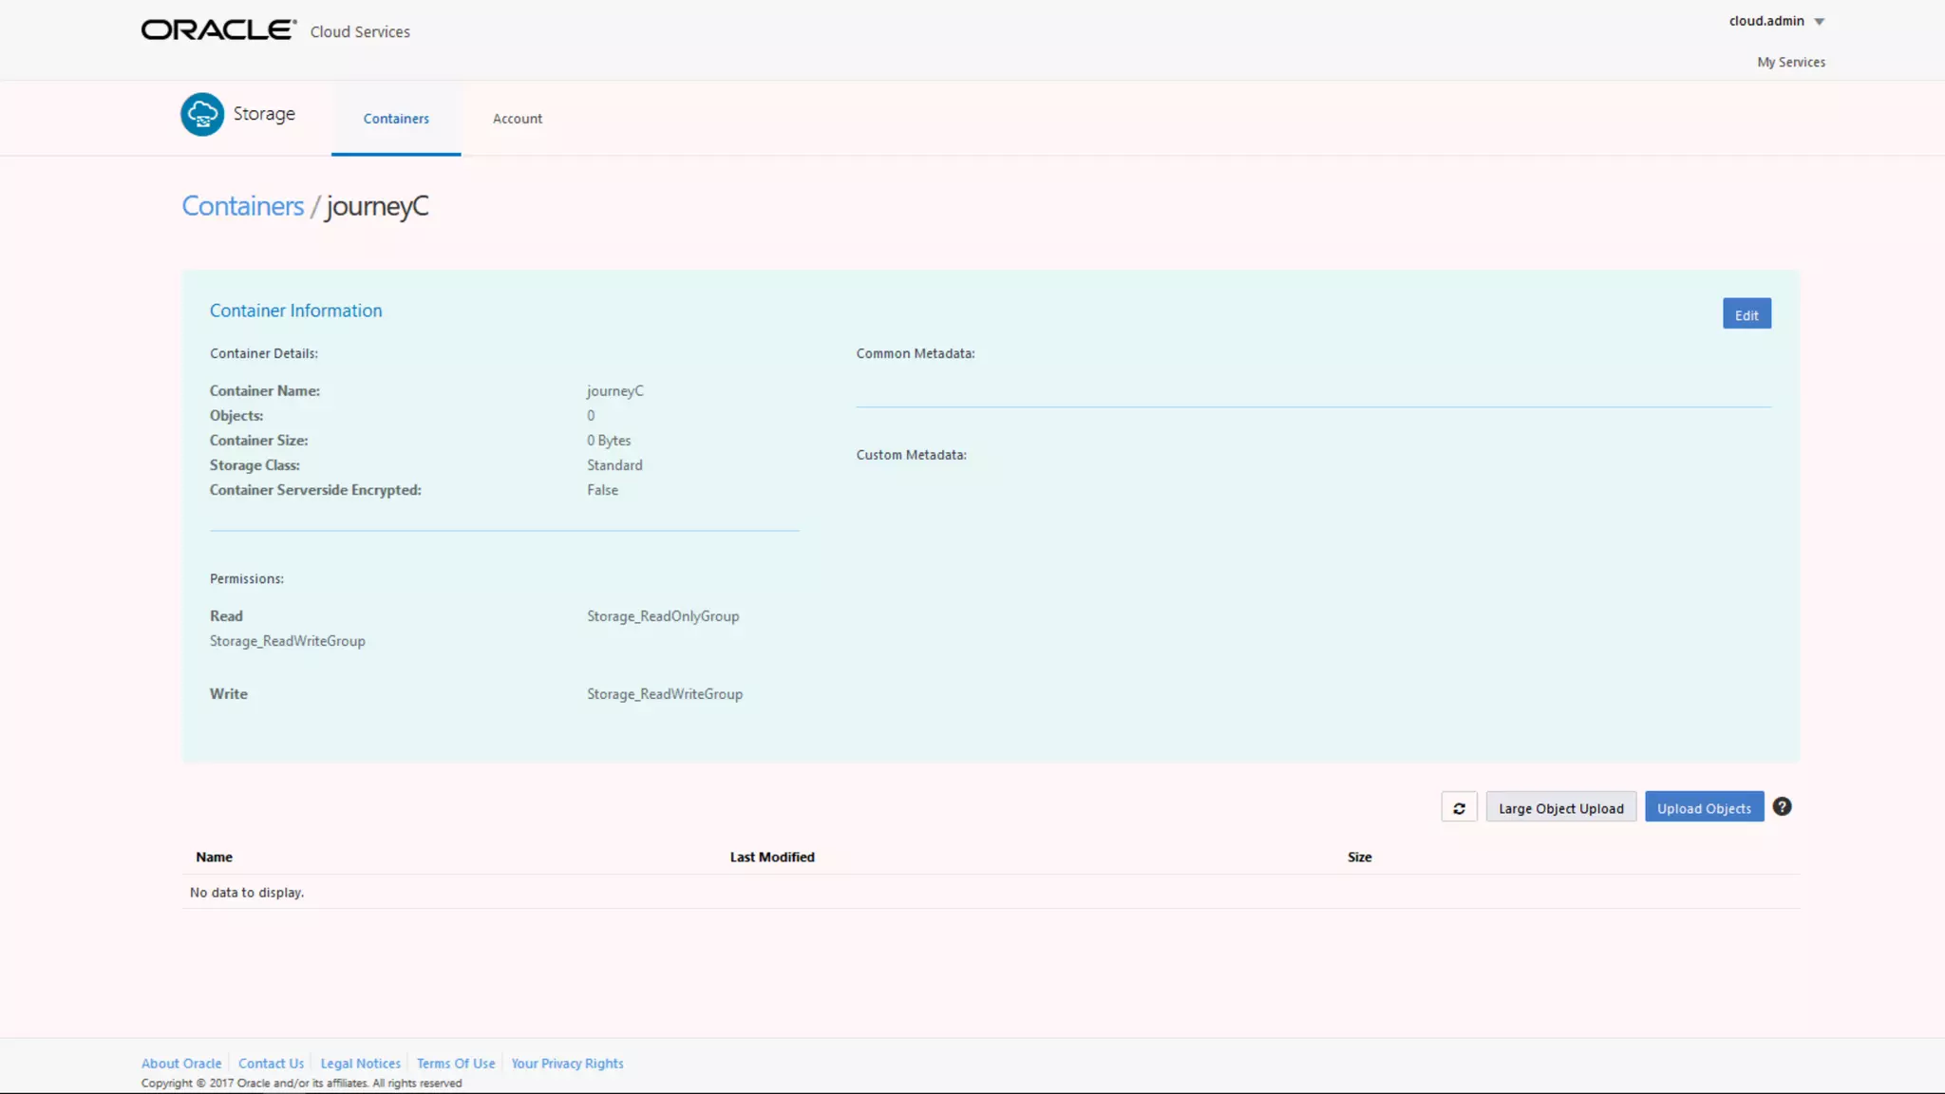Open the Contact Us footer link
This screenshot has width=1945, height=1094.
[271, 1064]
